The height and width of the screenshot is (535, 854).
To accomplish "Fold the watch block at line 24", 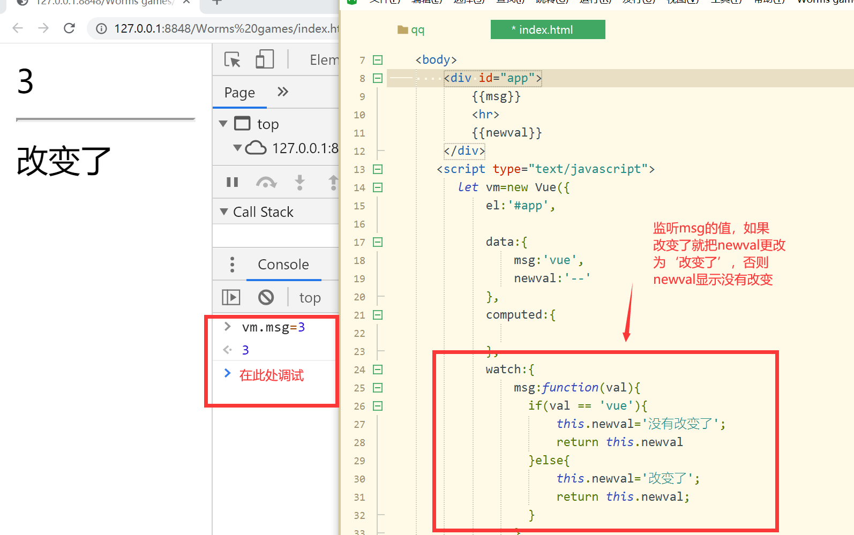I will pos(378,370).
